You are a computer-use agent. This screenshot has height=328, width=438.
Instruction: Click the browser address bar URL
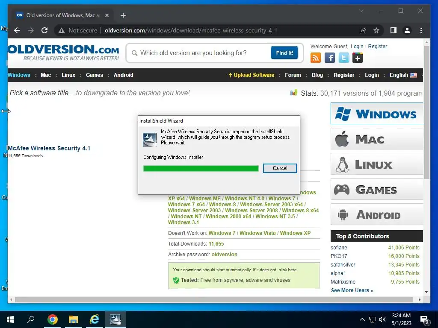click(191, 30)
